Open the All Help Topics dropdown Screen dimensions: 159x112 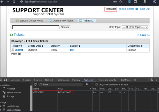(x=135, y=27)
